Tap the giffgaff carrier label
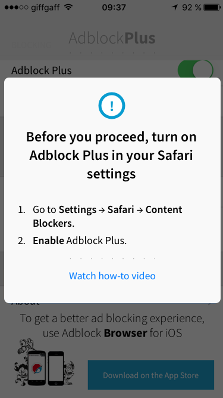 coord(46,8)
